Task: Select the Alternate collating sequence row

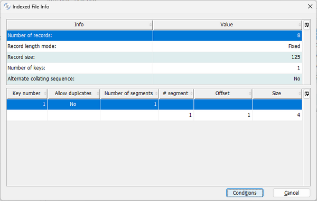Action: [x=154, y=79]
